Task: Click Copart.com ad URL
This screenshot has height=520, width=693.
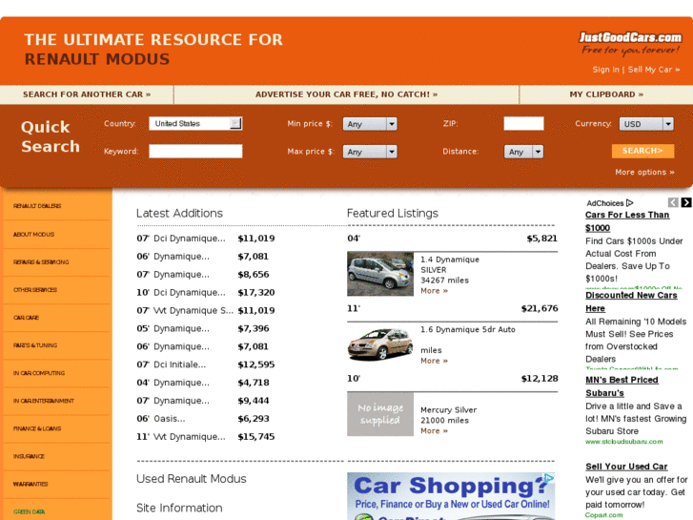Action: [x=603, y=515]
